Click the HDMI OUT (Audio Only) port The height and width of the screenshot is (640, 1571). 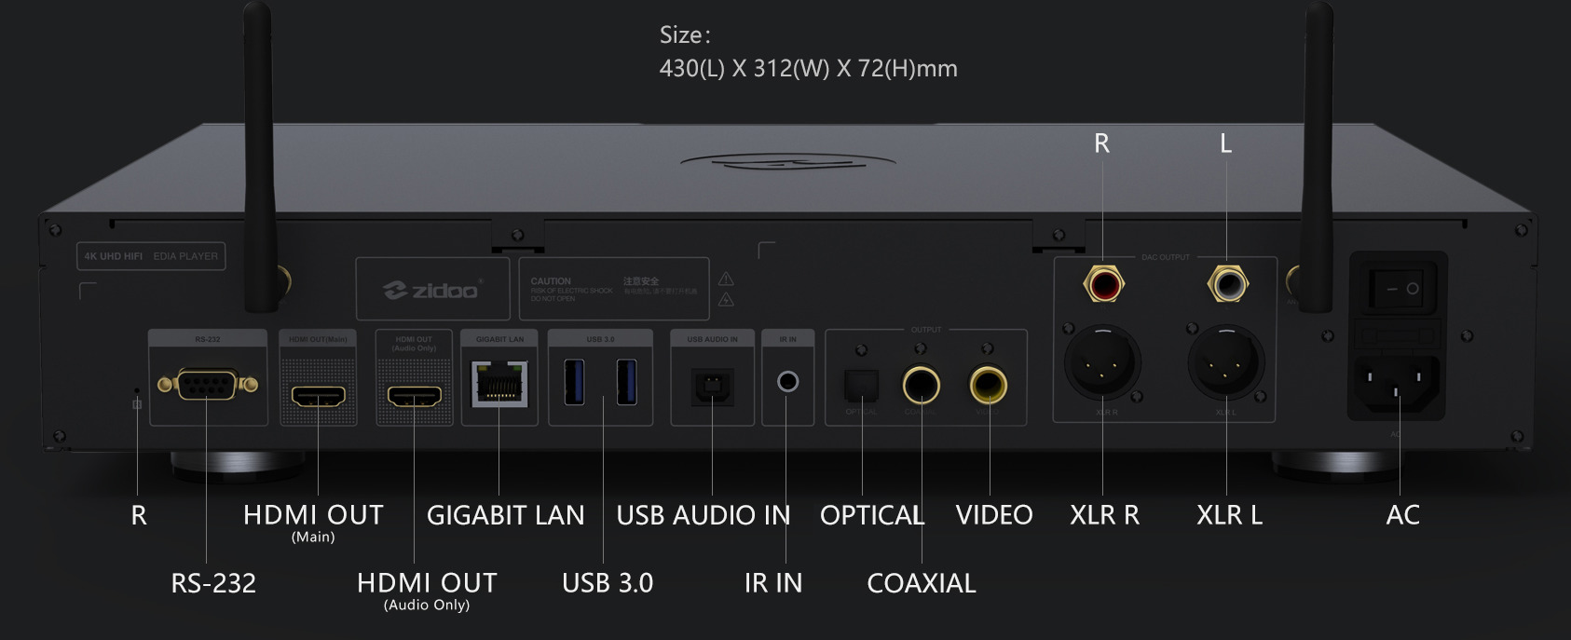point(415,397)
